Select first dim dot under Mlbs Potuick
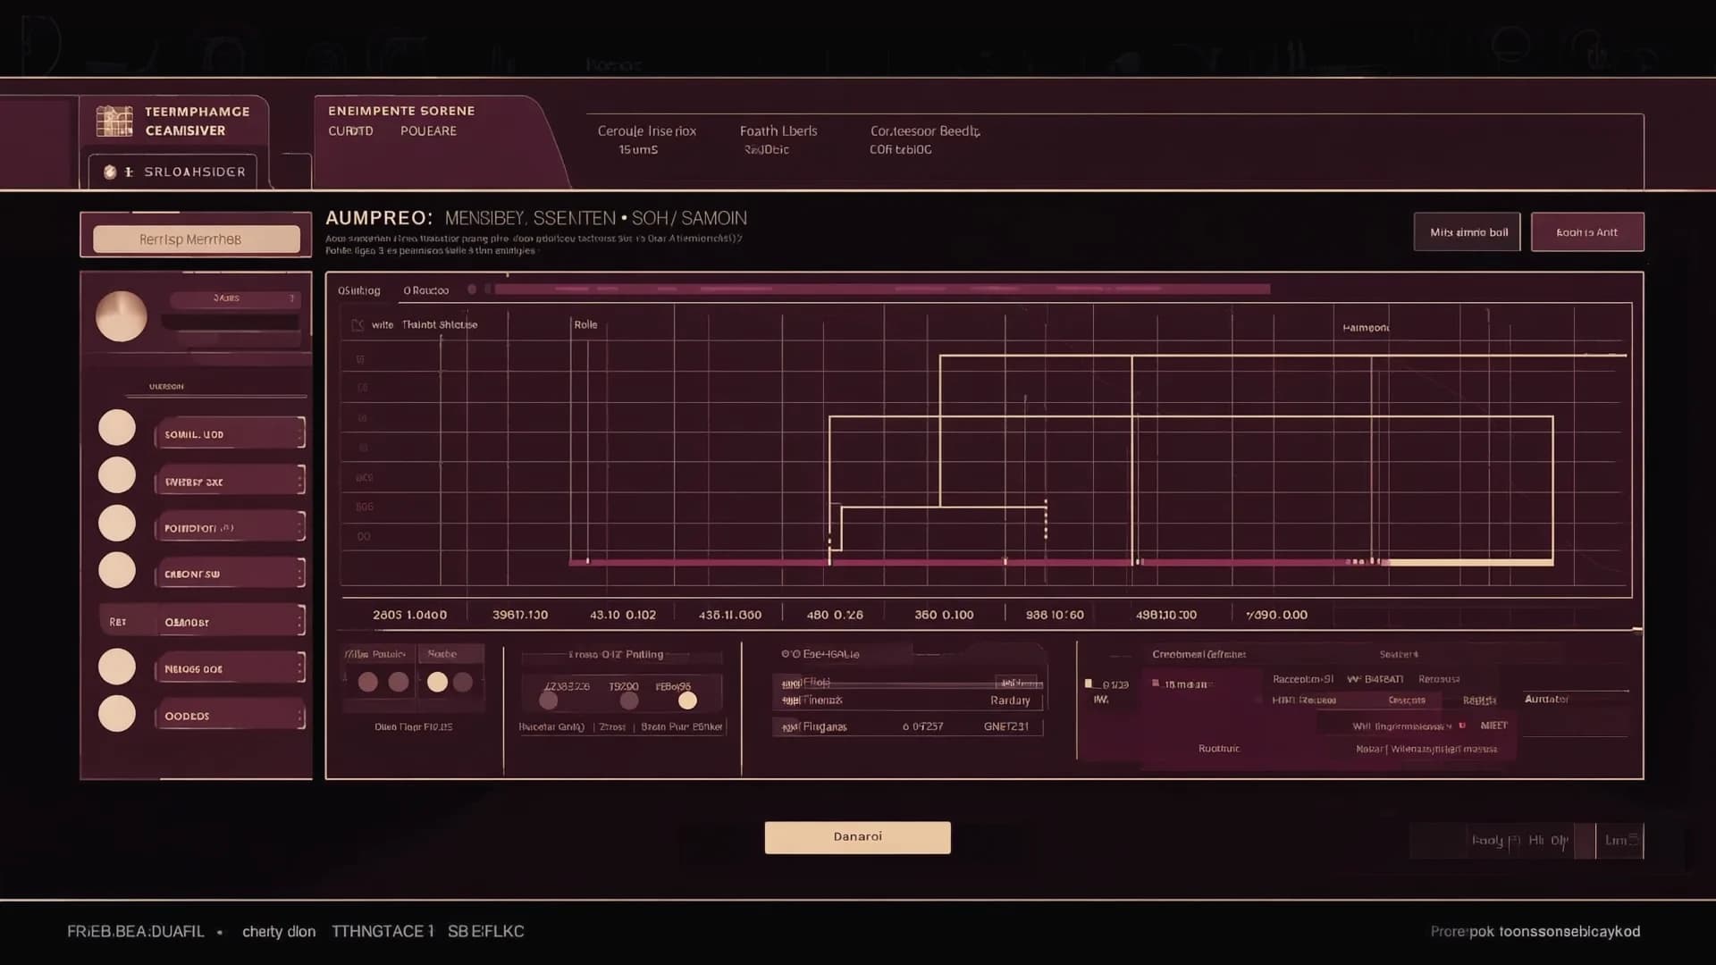This screenshot has width=1716, height=965. coord(367,683)
